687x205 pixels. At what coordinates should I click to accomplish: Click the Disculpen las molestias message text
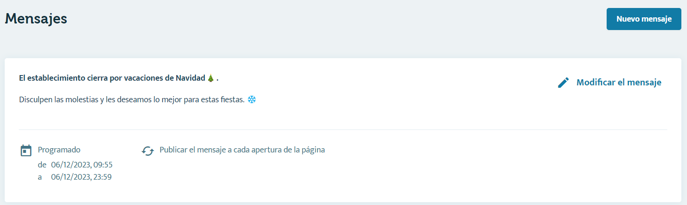coord(132,100)
